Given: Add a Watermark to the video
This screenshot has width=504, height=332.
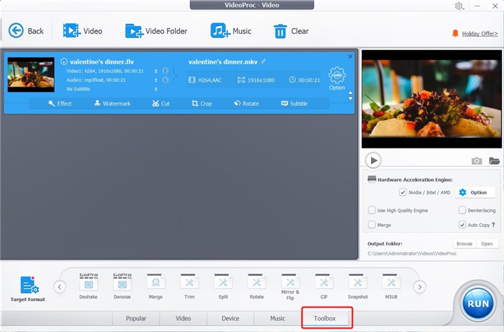Looking at the screenshot, I should point(112,103).
